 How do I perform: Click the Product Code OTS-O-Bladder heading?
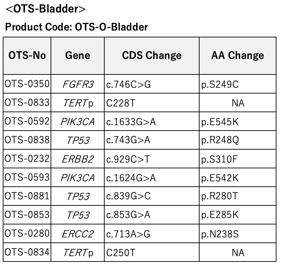tap(77, 27)
